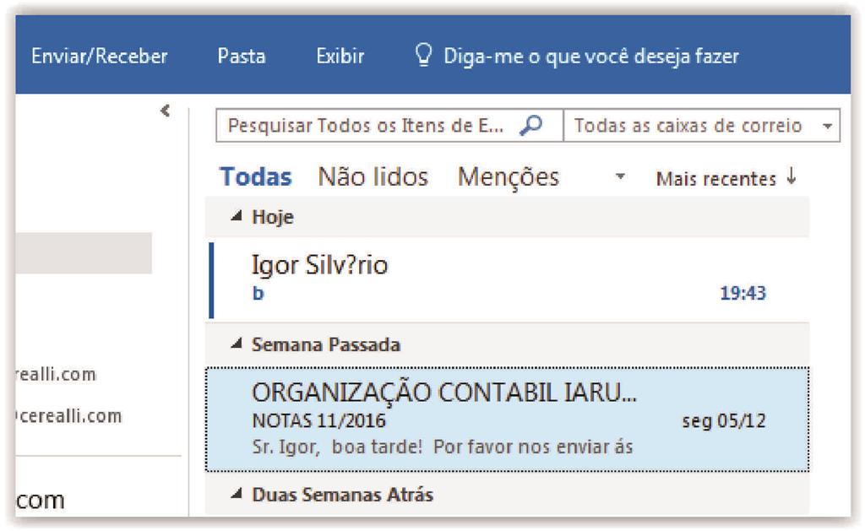Collapse the Duas Semanas Atrás group

237,494
